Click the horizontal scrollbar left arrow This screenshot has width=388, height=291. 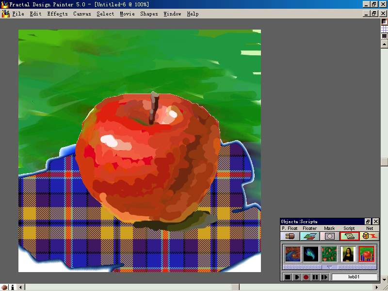pos(21,287)
